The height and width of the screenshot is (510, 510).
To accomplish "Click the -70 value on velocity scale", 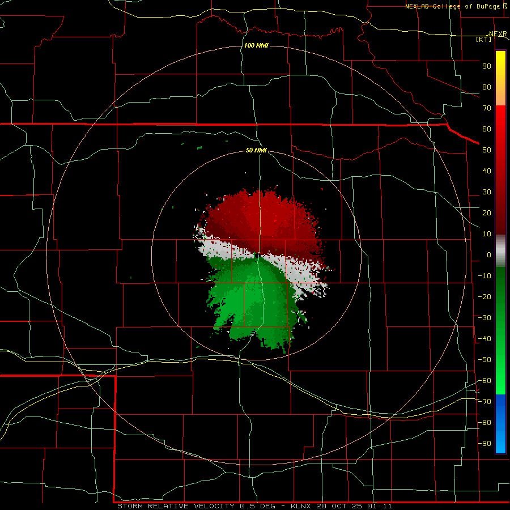I will pyautogui.click(x=484, y=402).
